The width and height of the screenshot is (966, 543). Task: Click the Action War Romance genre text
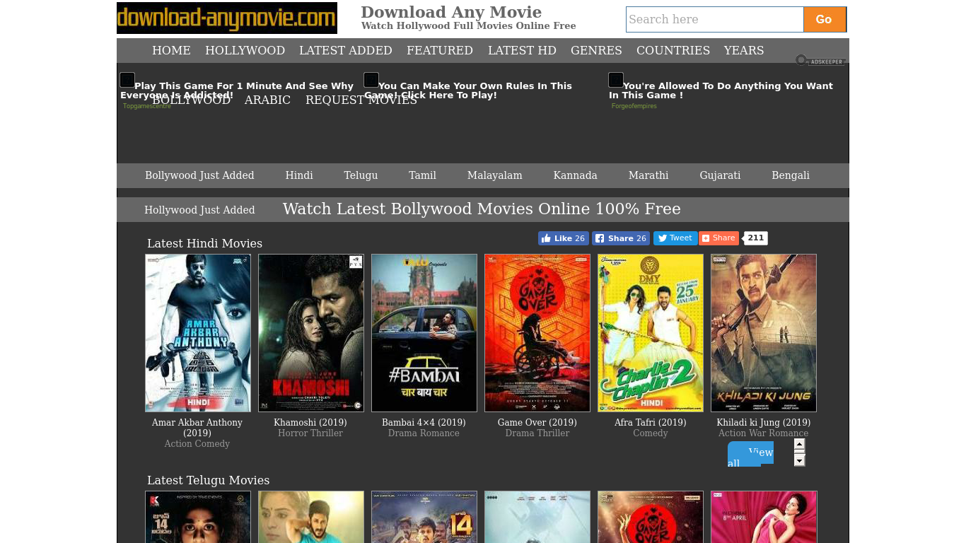point(764,433)
